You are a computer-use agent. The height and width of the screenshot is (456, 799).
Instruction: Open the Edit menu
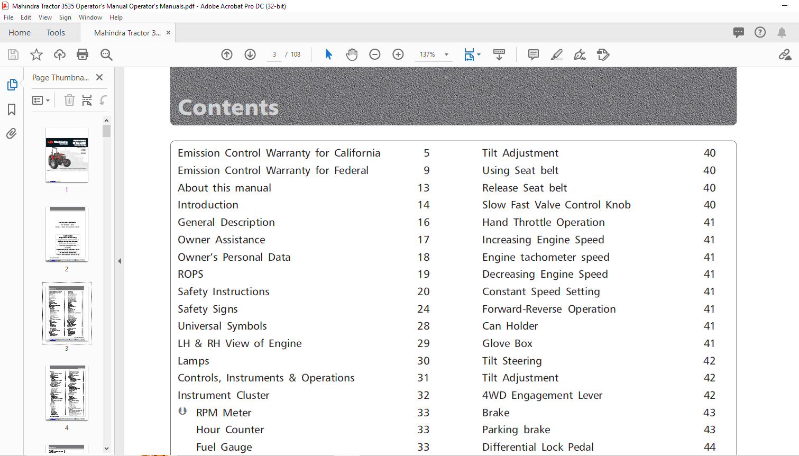click(x=26, y=17)
